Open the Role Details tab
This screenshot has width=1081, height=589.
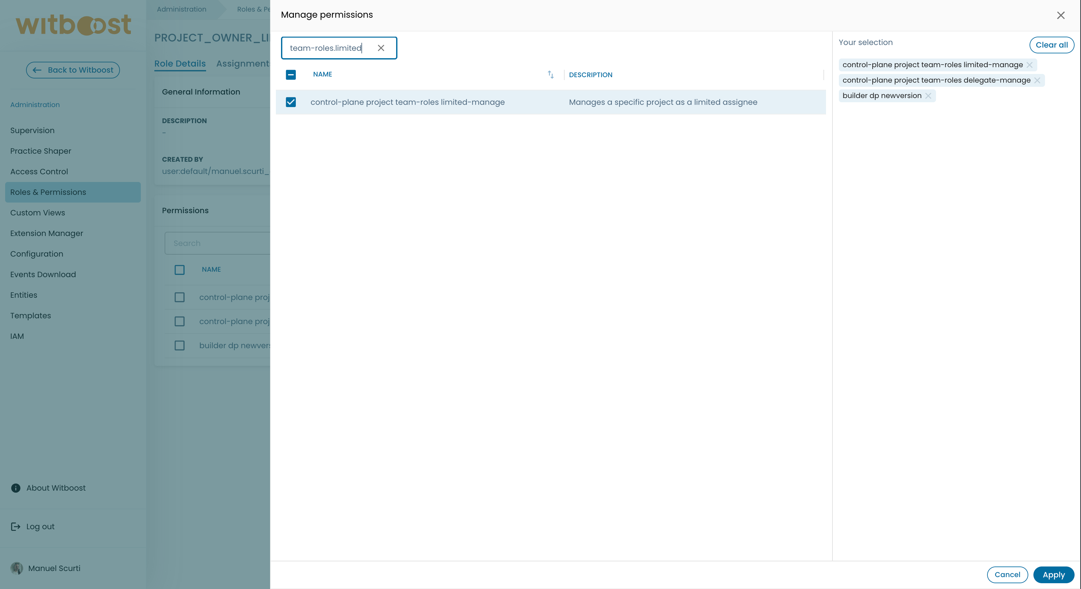180,63
